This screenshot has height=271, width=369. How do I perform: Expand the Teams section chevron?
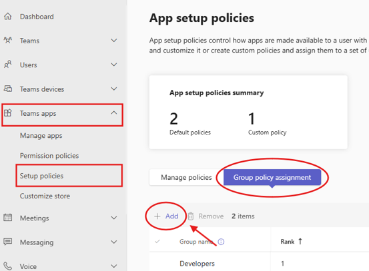[x=114, y=41]
